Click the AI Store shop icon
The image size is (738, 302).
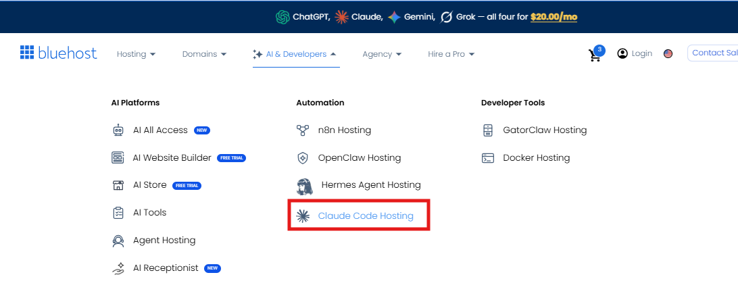click(118, 185)
